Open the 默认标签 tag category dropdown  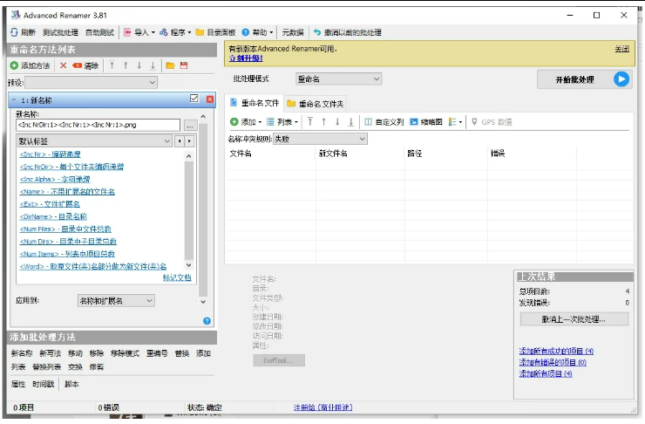pyautogui.click(x=95, y=141)
